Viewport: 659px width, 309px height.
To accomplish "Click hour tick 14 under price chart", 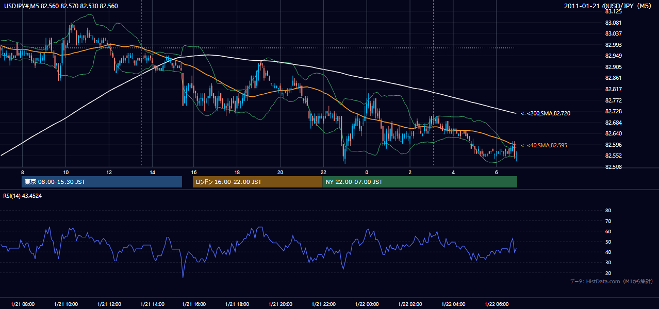I will coord(152,172).
